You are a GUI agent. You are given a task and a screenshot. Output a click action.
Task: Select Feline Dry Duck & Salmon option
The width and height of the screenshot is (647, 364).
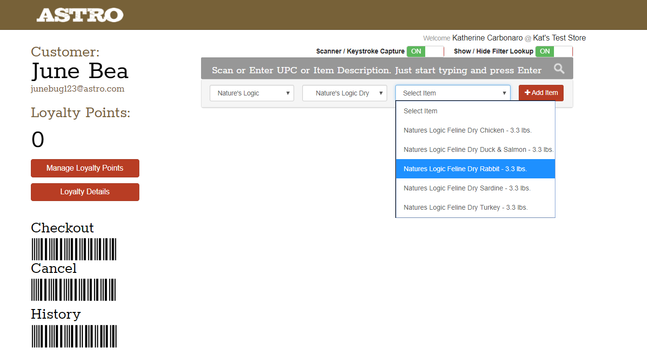tap(475, 149)
